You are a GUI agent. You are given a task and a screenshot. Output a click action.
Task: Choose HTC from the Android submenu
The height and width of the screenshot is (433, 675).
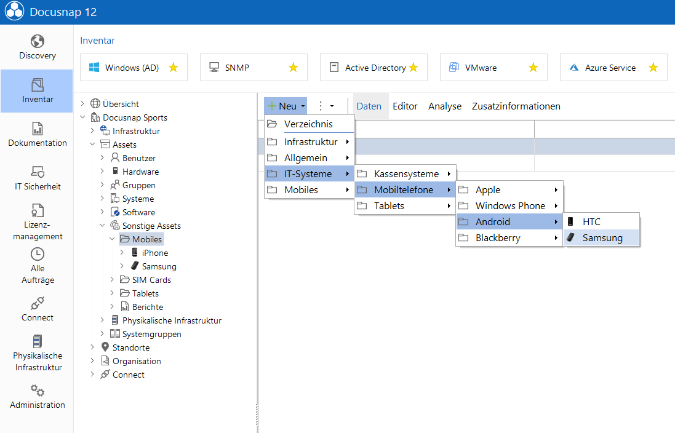(601, 221)
